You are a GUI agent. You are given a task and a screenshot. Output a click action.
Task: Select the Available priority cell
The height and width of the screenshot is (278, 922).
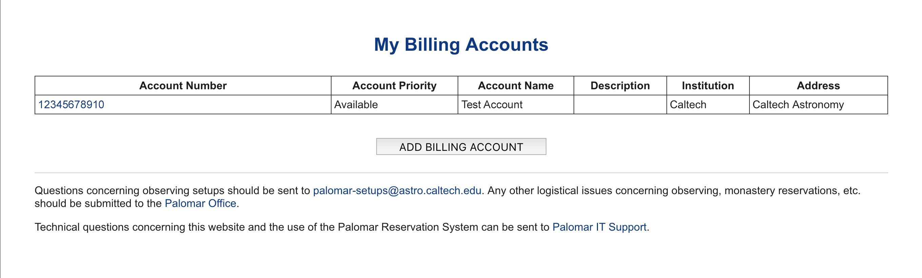[x=395, y=105]
